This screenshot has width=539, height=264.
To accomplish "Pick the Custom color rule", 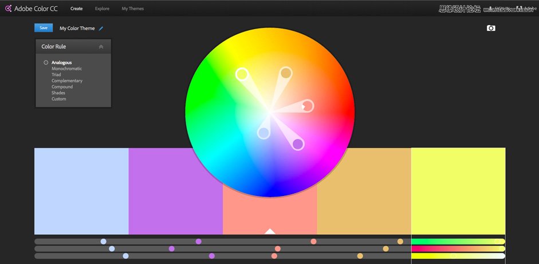I will coord(59,99).
